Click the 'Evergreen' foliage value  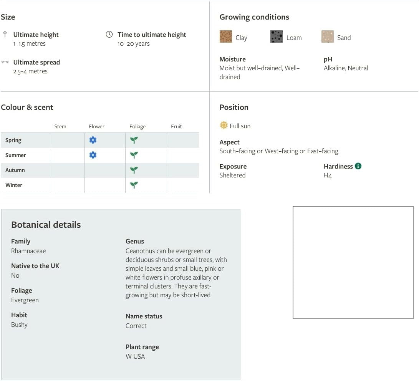tap(25, 300)
